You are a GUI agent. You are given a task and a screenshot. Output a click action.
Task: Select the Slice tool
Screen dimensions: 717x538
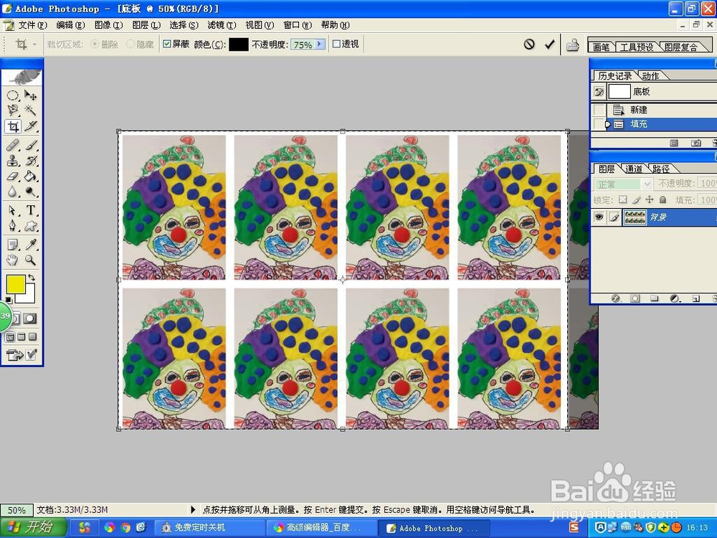30,126
